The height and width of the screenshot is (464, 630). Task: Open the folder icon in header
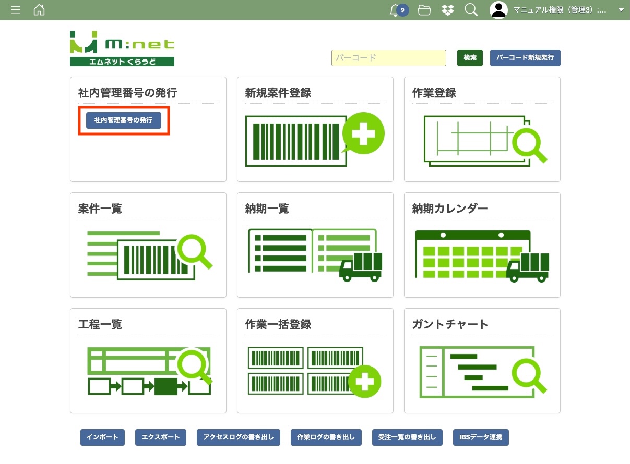click(424, 10)
